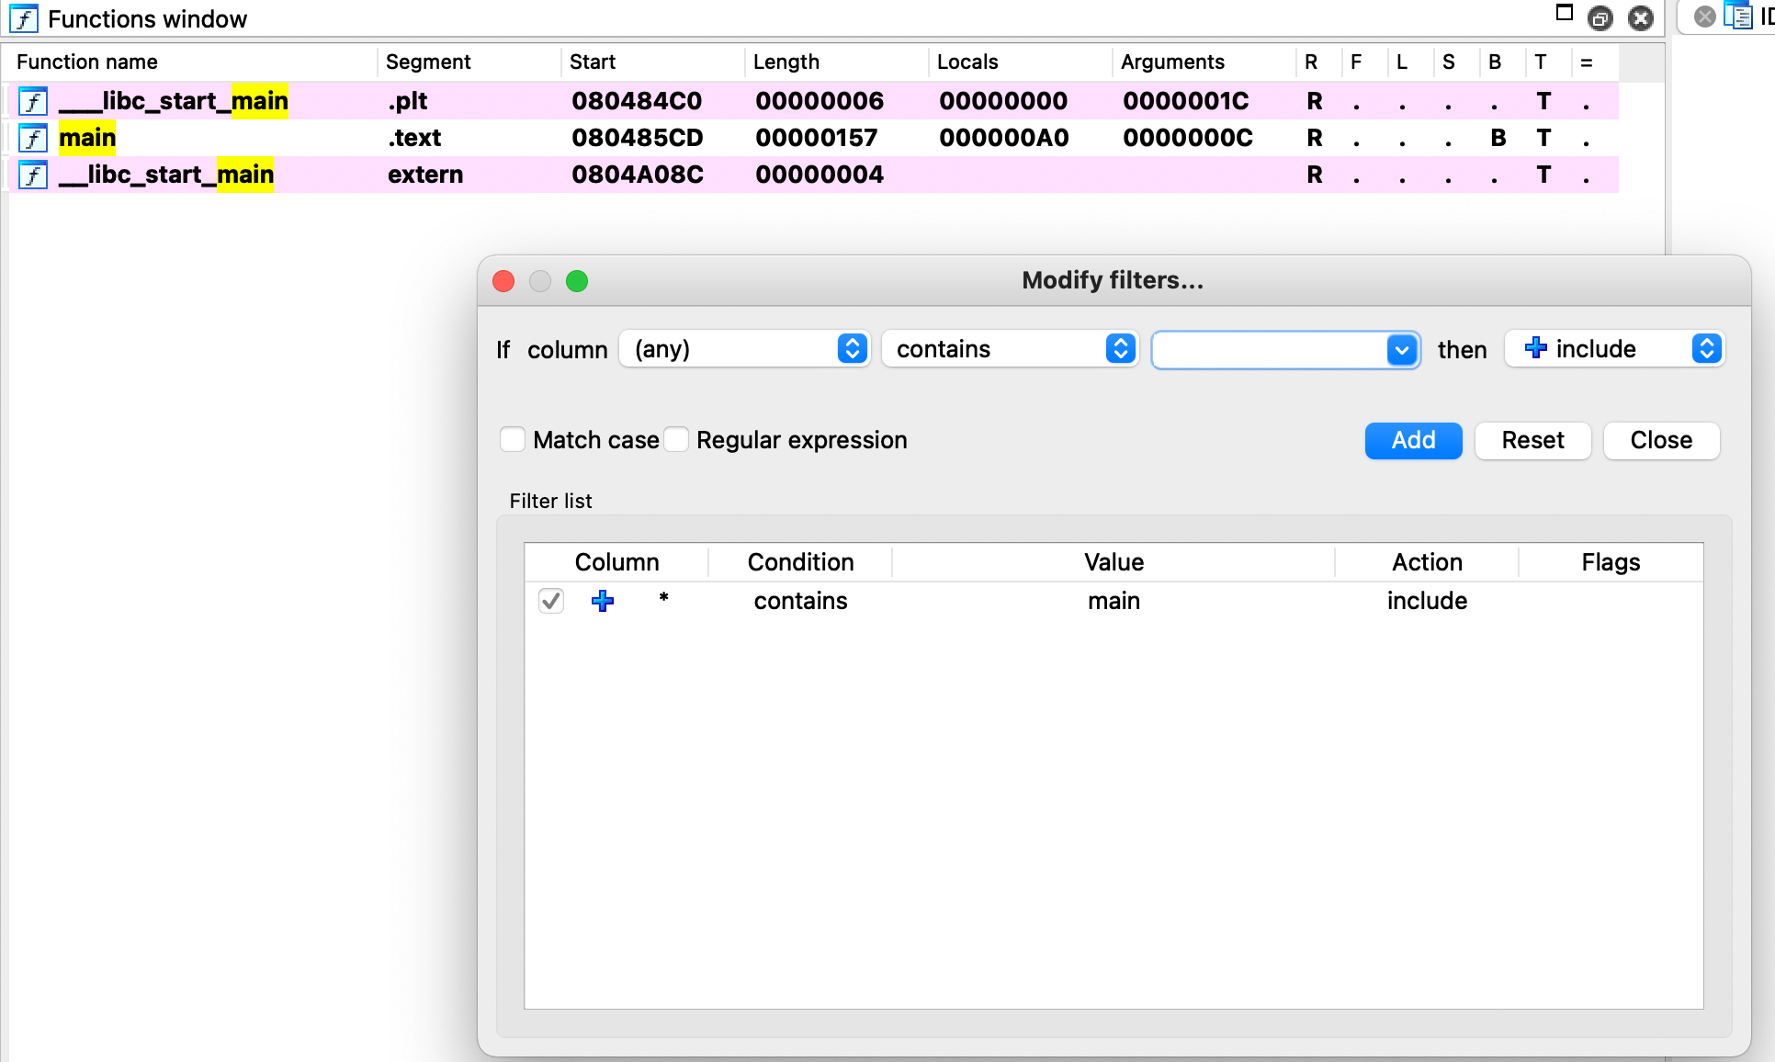Open the column (any) dropdown
Image resolution: width=1775 pixels, height=1062 pixels.
point(744,349)
